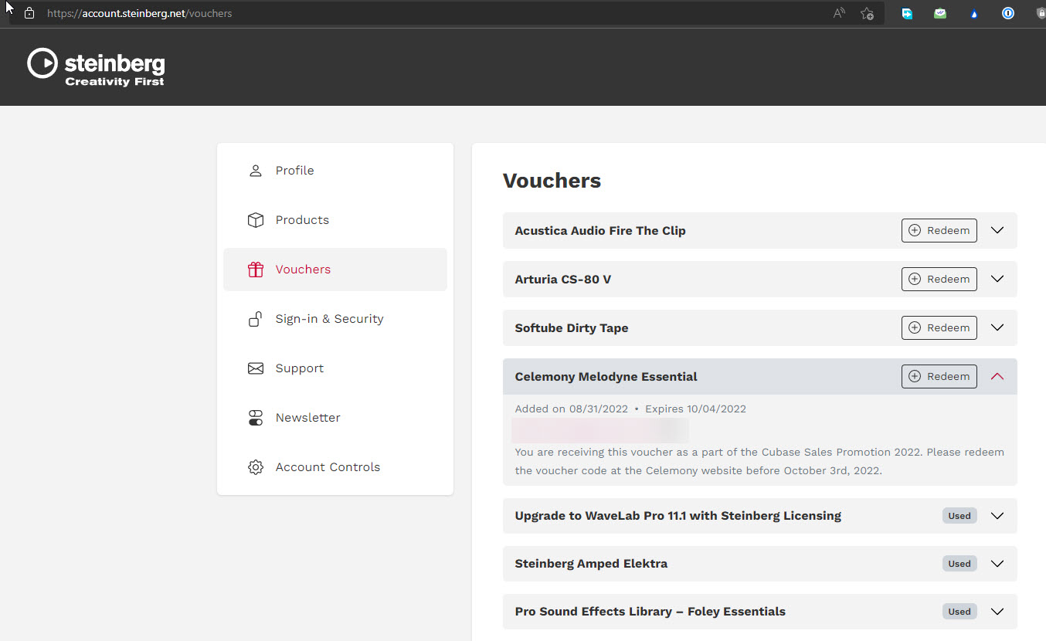Click the browser favorites star icon
Screen dimensions: 1046x641
click(x=867, y=13)
